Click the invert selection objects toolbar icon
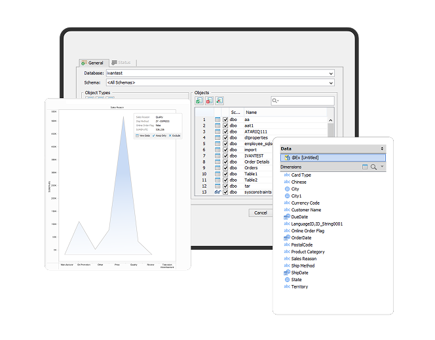 [219, 101]
